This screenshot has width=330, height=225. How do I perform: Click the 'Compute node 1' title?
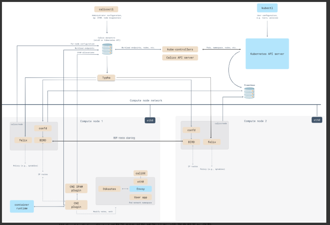(91, 121)
